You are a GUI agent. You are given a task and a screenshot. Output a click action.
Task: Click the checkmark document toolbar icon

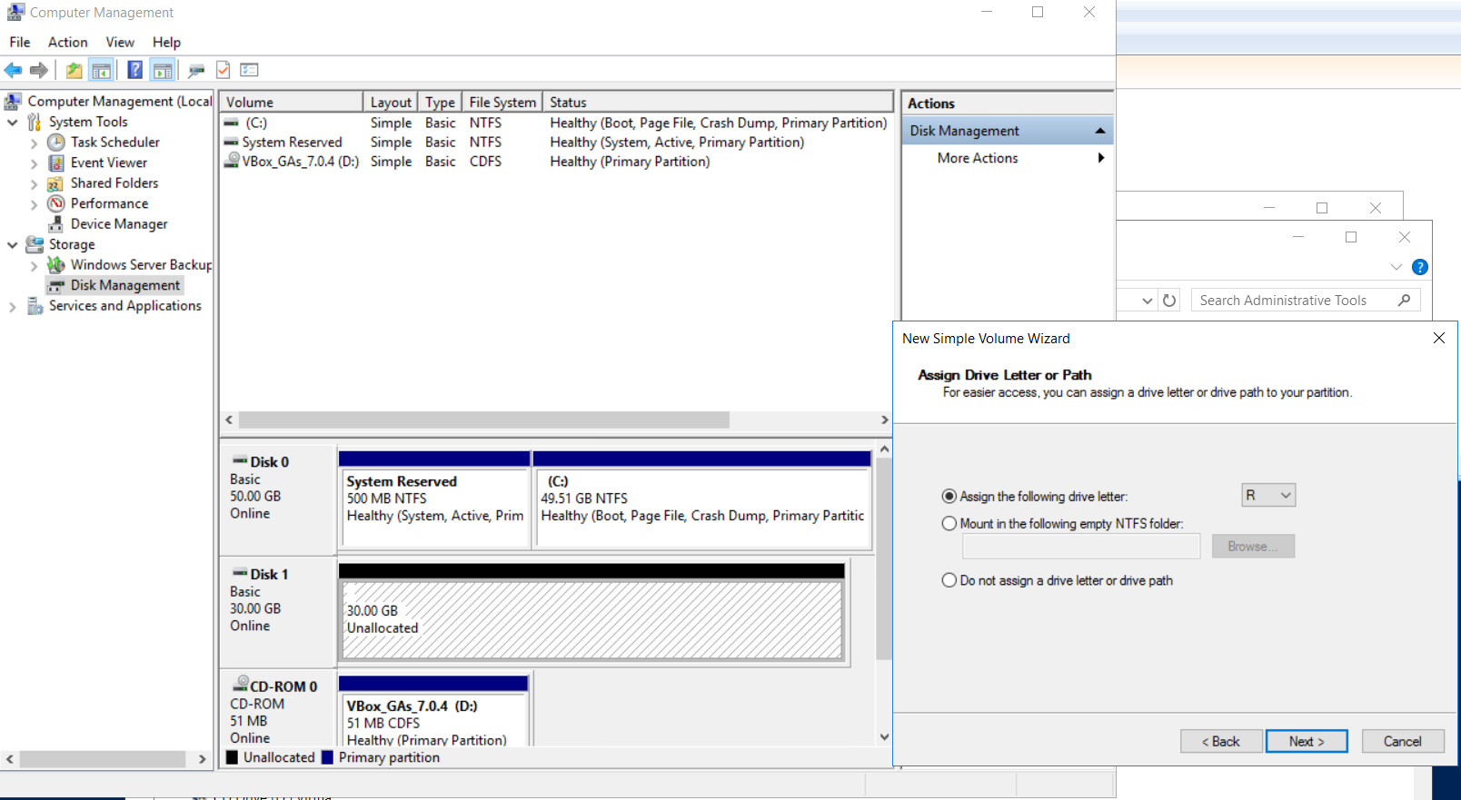[223, 70]
